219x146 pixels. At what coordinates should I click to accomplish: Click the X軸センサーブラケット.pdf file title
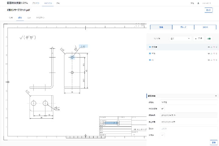pyautogui.click(x=19, y=10)
